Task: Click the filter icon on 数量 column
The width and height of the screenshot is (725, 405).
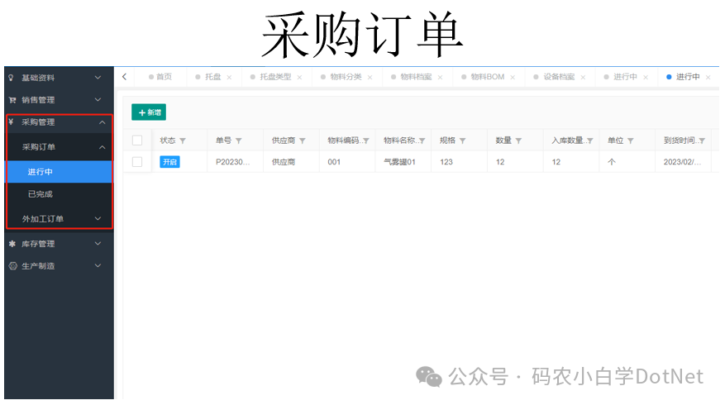Action: pos(519,141)
